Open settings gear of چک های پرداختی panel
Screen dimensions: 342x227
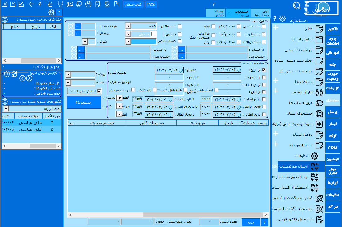(x=5, y=20)
